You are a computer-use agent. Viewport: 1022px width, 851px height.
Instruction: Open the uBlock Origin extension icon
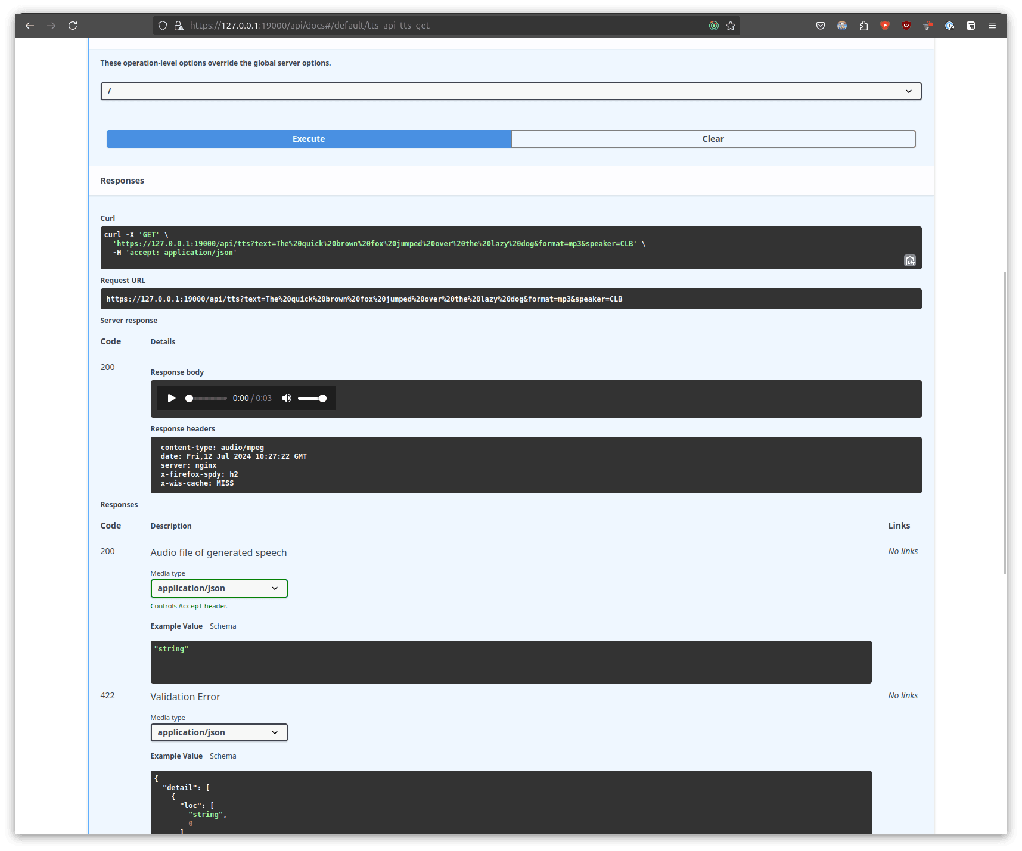click(906, 26)
